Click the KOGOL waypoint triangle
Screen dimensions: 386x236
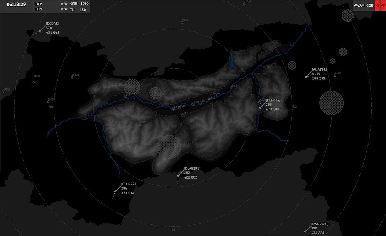point(182,22)
